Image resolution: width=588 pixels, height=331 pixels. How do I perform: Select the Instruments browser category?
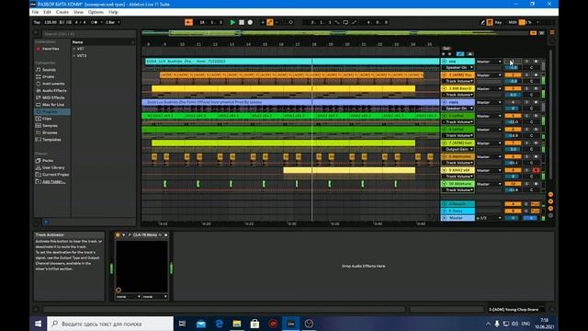(x=53, y=84)
